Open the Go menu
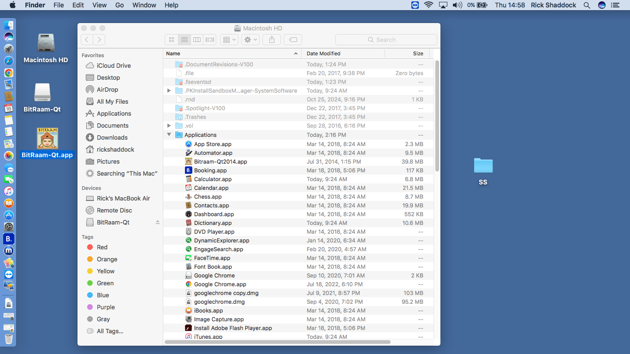 tap(119, 5)
